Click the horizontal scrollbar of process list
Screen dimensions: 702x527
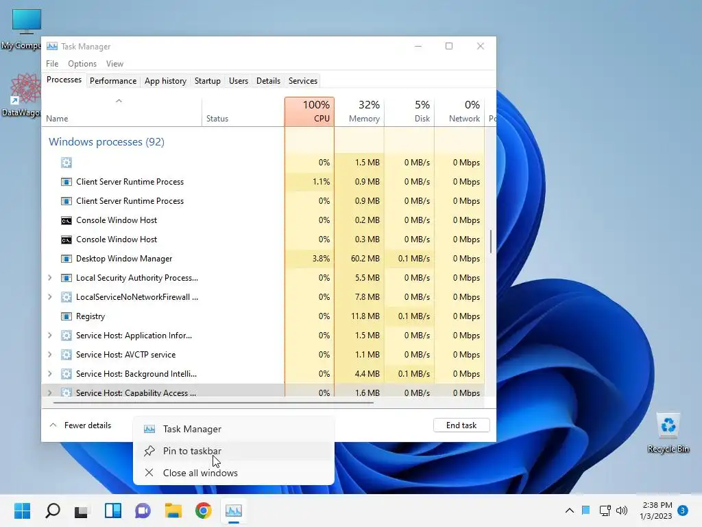[x=213, y=403]
